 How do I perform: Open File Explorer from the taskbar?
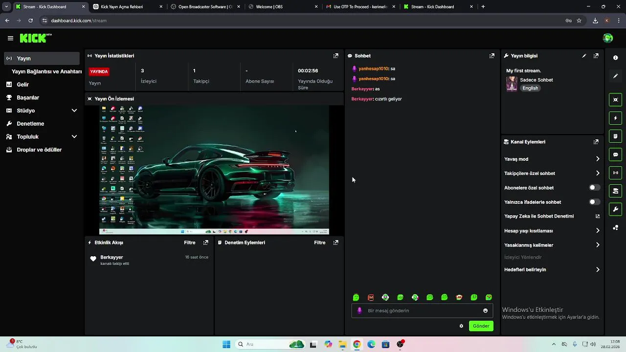coord(342,344)
